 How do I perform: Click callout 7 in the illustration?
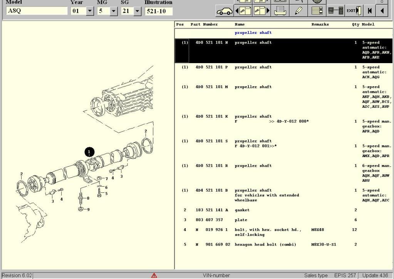(107, 179)
